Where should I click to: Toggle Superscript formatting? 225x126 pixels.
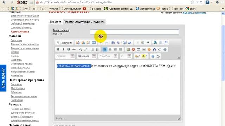[86, 49]
